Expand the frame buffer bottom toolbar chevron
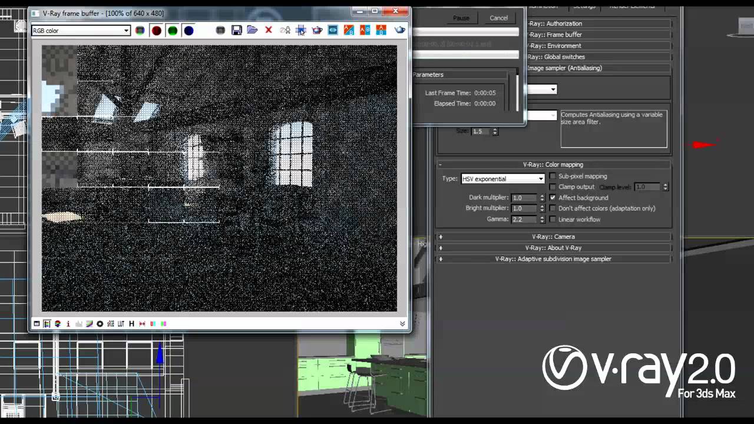 click(402, 324)
